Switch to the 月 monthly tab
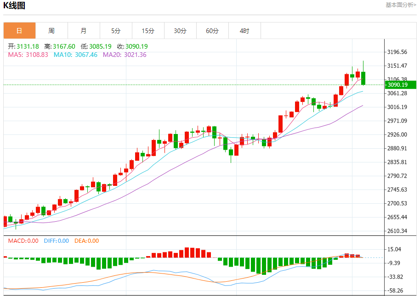The width and height of the screenshot is (420, 296). tap(84, 31)
